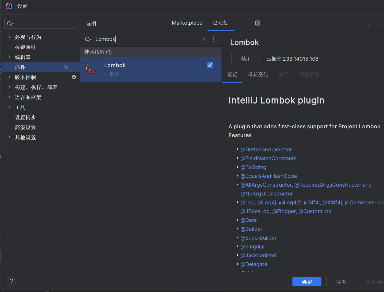
Task: Expand the 语言和框架 settings section
Action: [10, 97]
